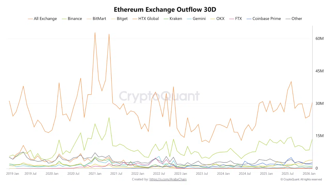Click the CryptoQuant copyright notice

click(x=301, y=179)
